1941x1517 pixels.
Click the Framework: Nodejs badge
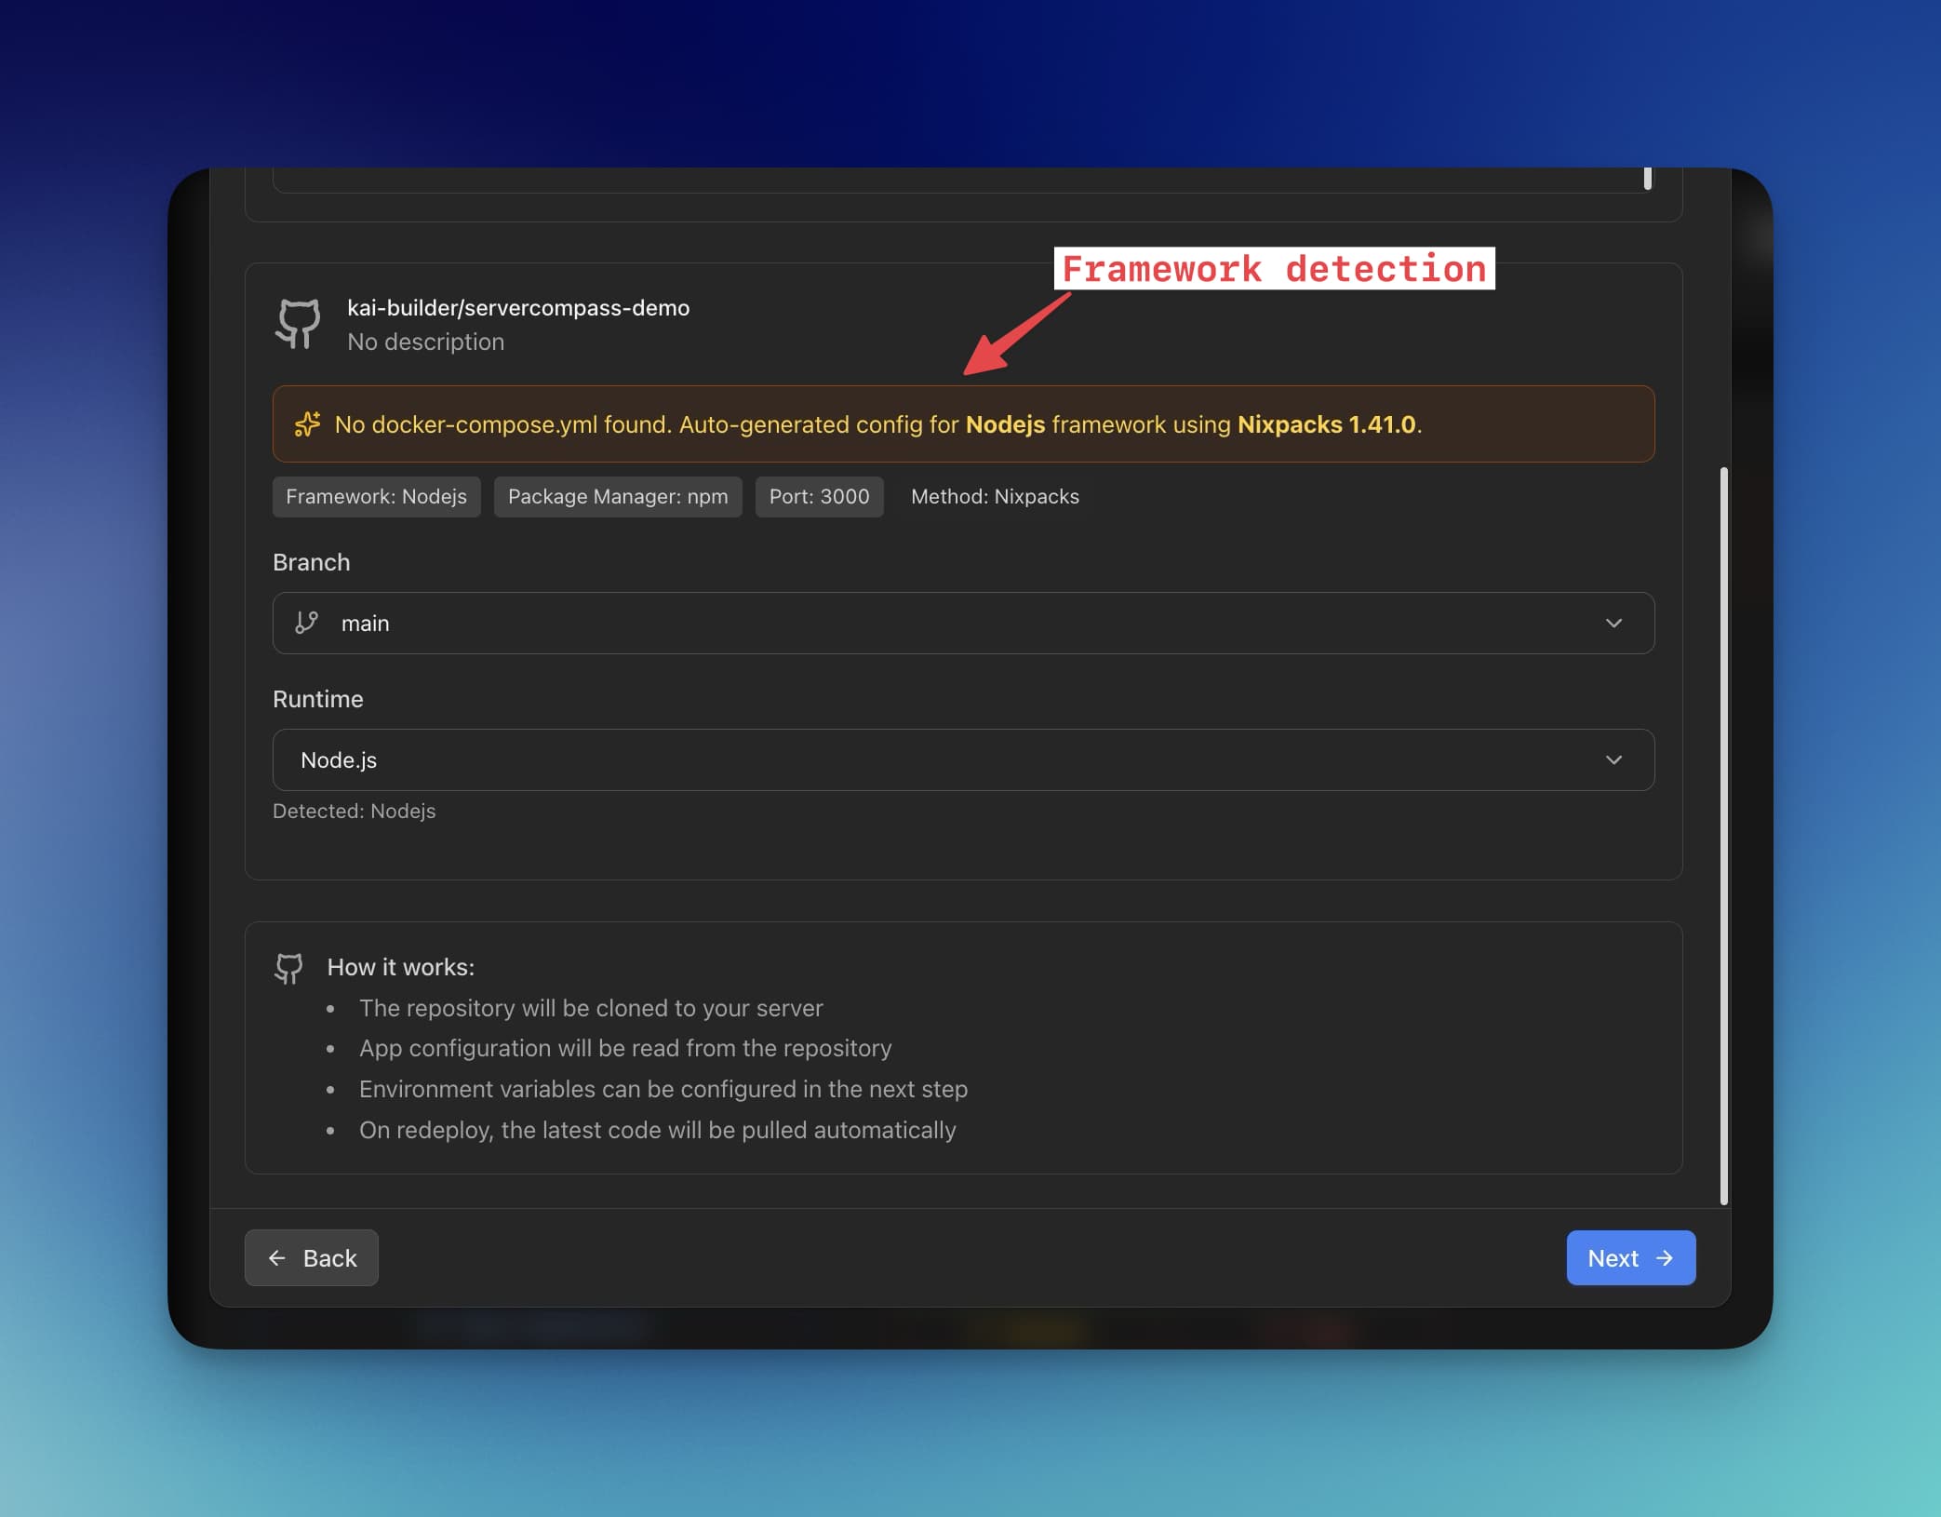coord(376,497)
